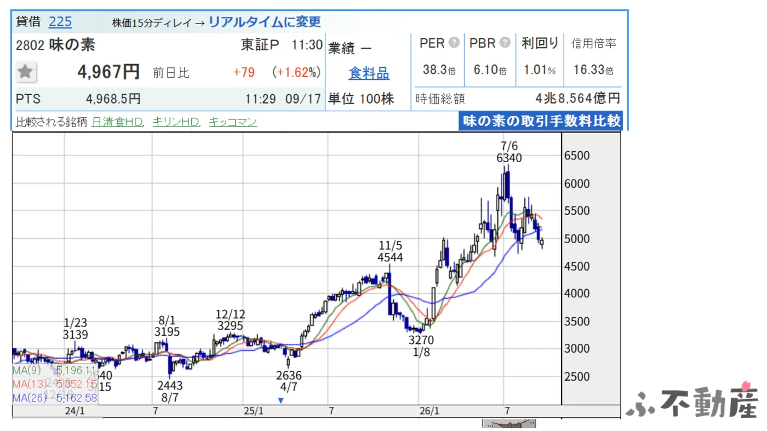Click the blue triangle marker on the chart axis
This screenshot has width=767, height=431.
click(281, 401)
